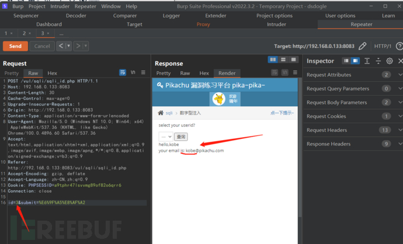Click the Cancel button
The image size is (403, 244).
coord(42,46)
